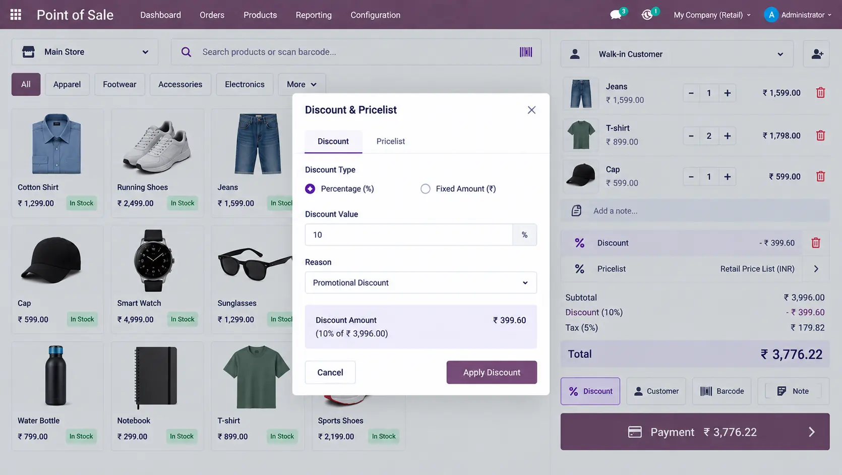Screen dimensions: 842x475
Task: Delete the Jeans order line
Action: pyautogui.click(x=820, y=93)
